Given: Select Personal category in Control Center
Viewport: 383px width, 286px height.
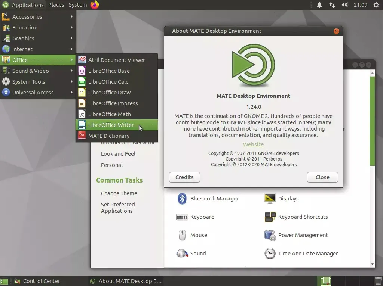Looking at the screenshot, I should (112, 165).
